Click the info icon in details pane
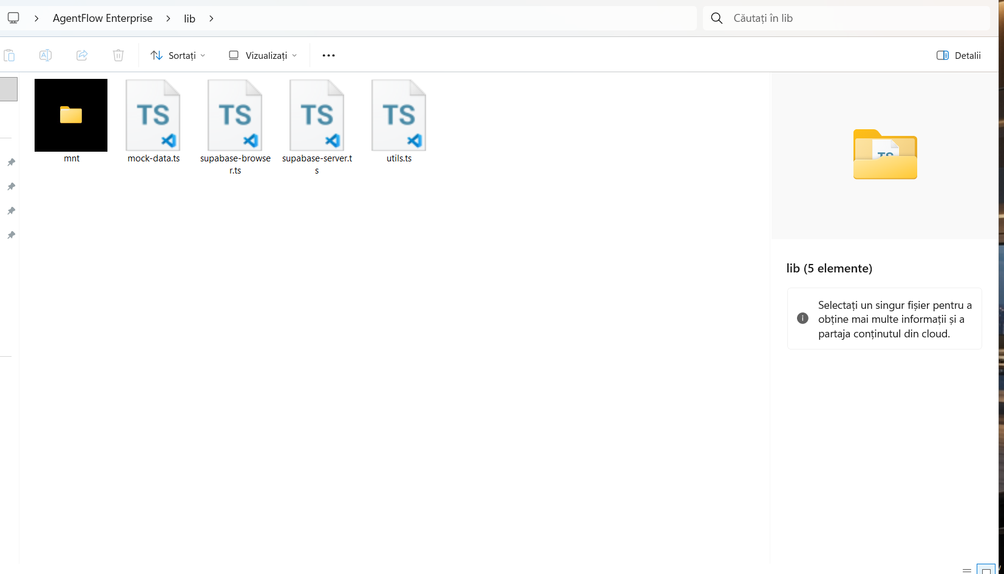Viewport: 1004px width, 574px height. click(x=802, y=319)
